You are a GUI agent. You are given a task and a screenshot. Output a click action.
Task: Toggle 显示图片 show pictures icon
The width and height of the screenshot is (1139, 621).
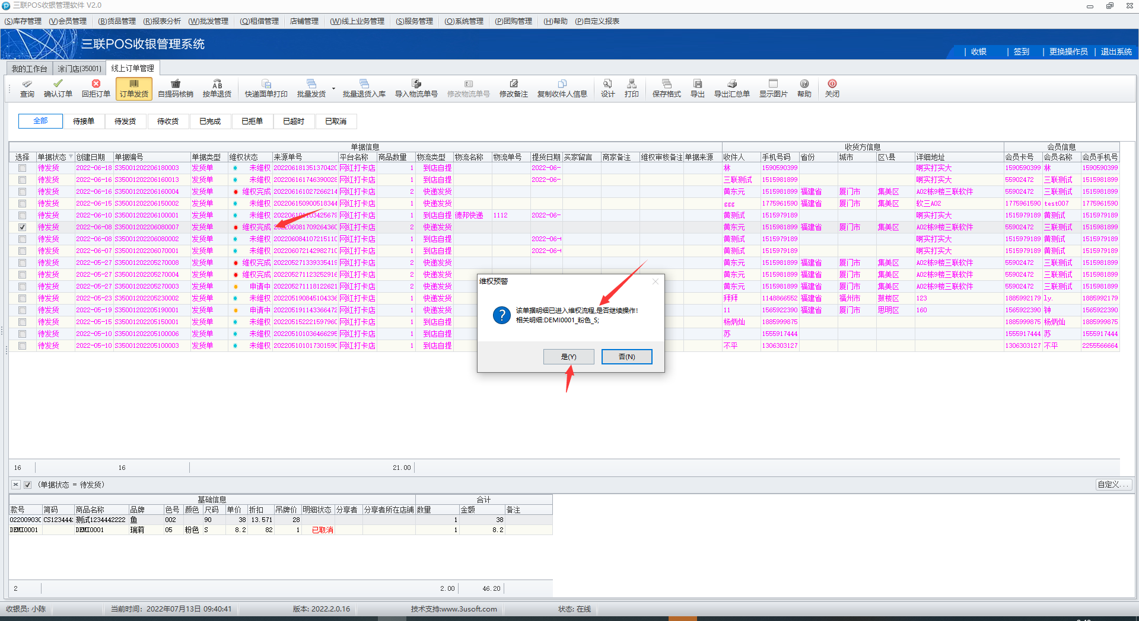(x=774, y=89)
